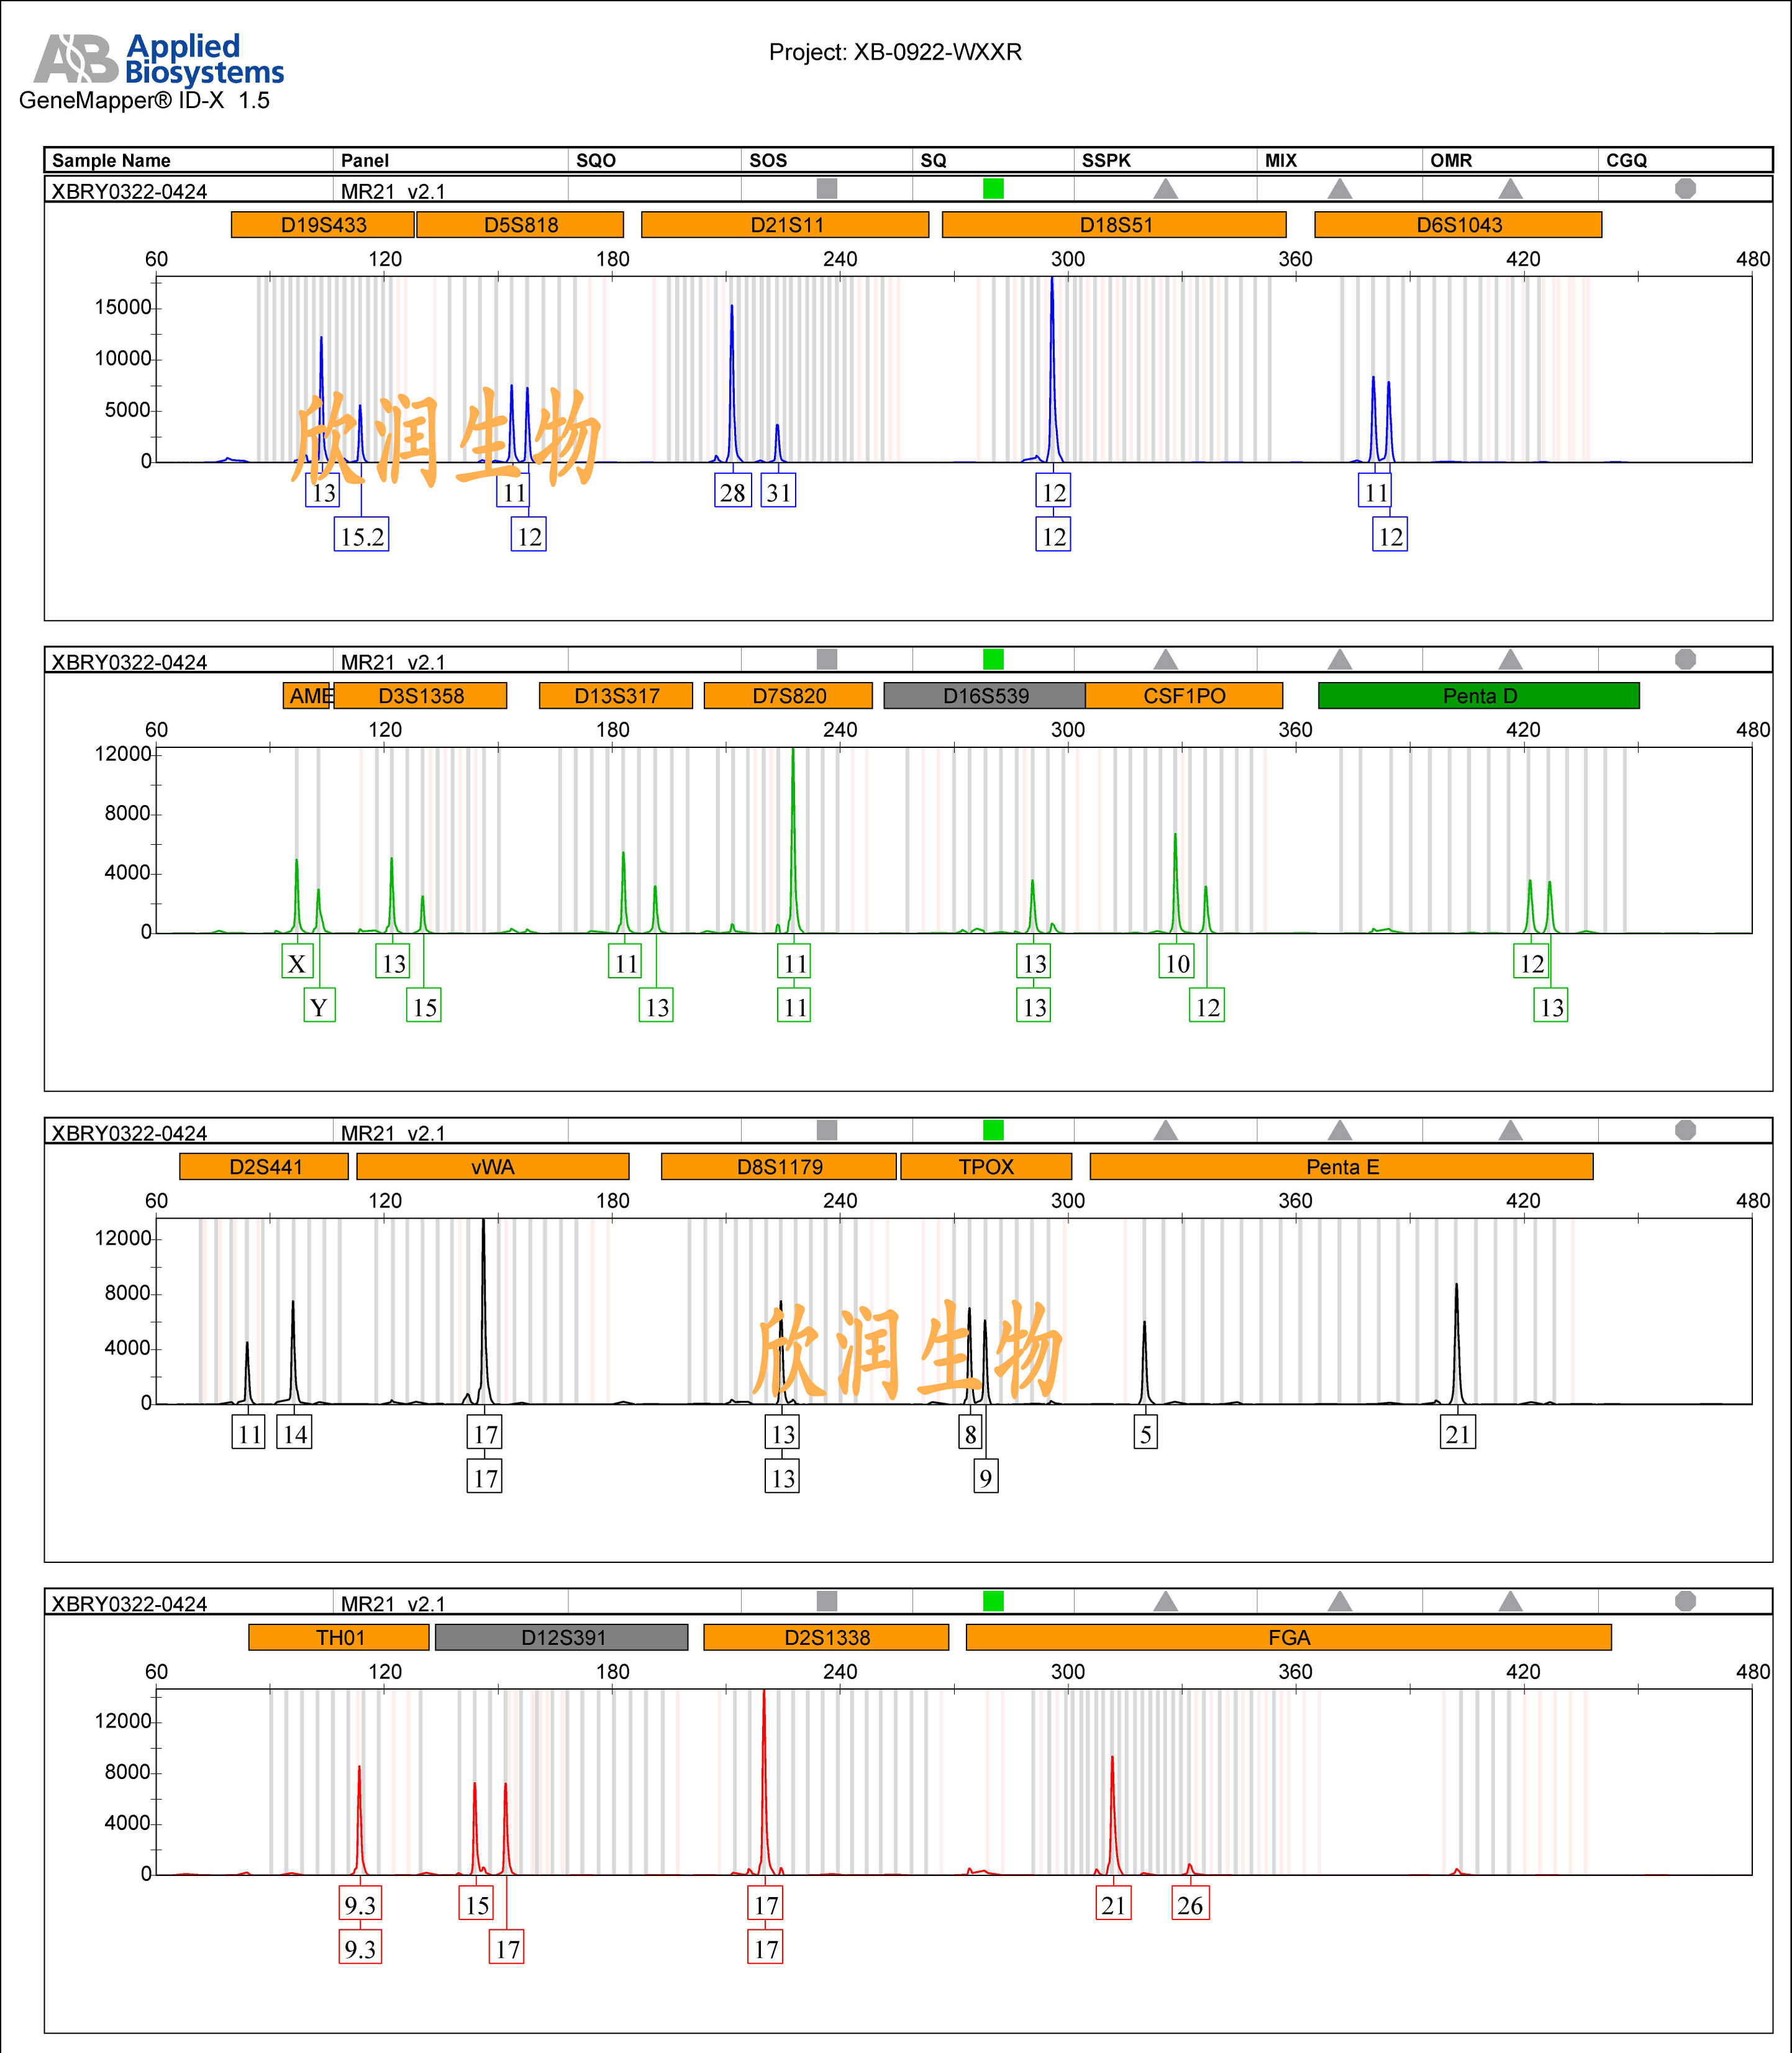Click the OMR triangle flag above D19S433 panel
This screenshot has height=2053, width=1792.
[1511, 188]
